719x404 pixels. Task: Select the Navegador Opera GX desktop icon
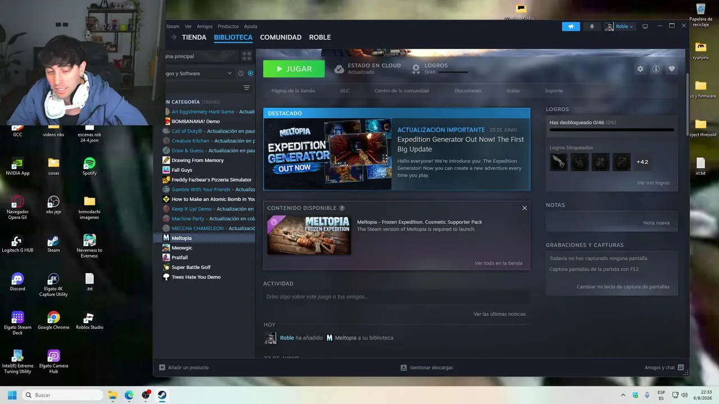click(x=17, y=208)
